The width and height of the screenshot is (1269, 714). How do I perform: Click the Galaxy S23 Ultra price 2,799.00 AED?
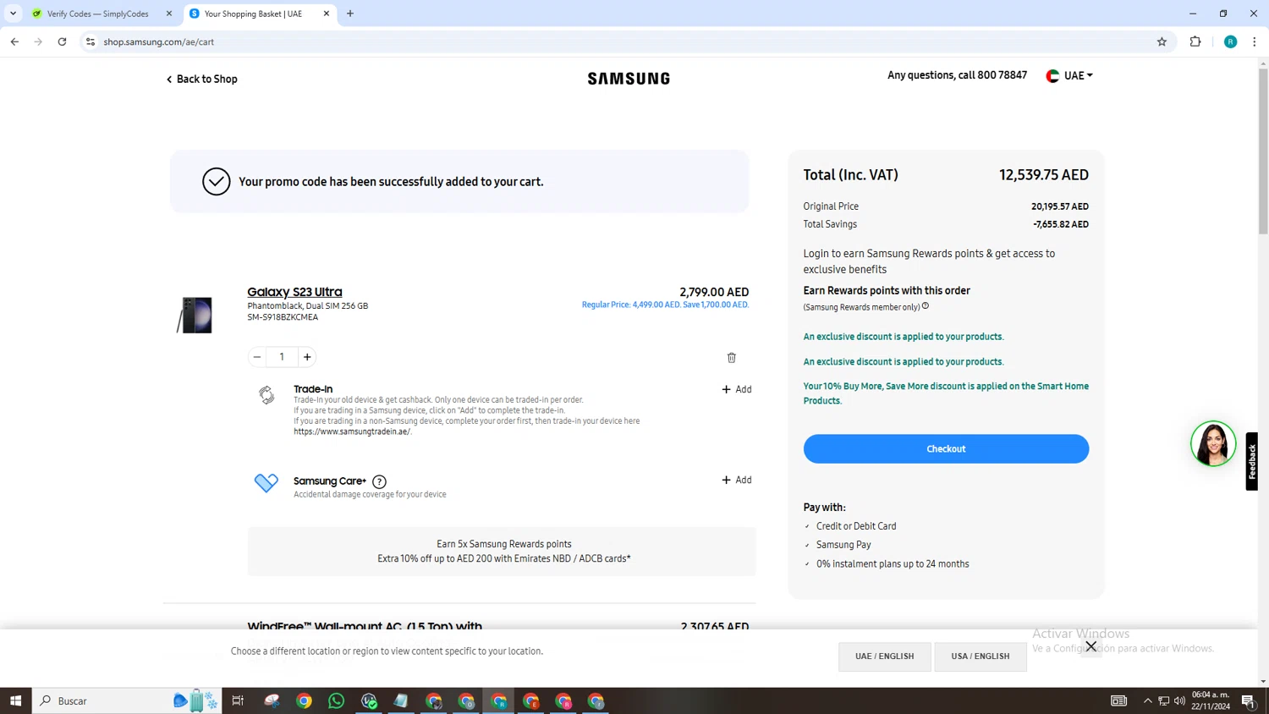(x=713, y=292)
